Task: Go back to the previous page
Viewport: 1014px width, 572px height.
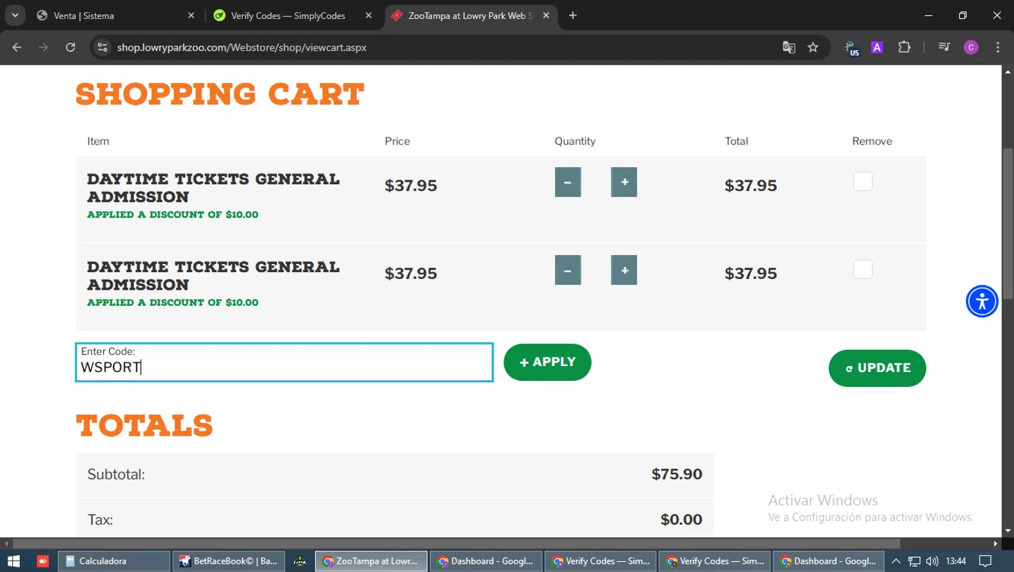Action: pos(17,47)
